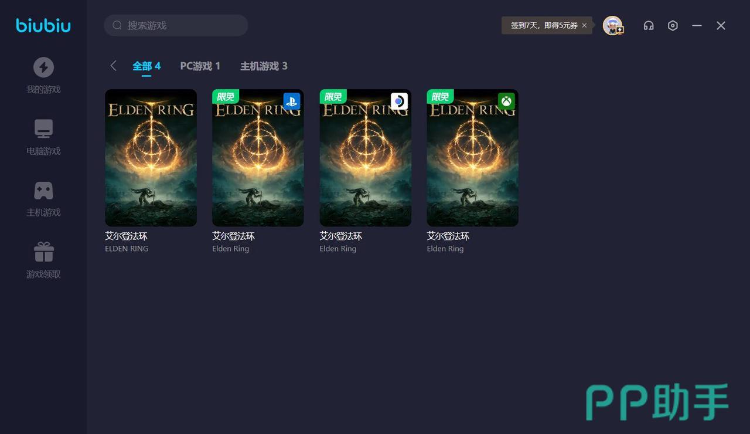
Task: Switch to the 主机游戏 3 tab
Action: 264,66
